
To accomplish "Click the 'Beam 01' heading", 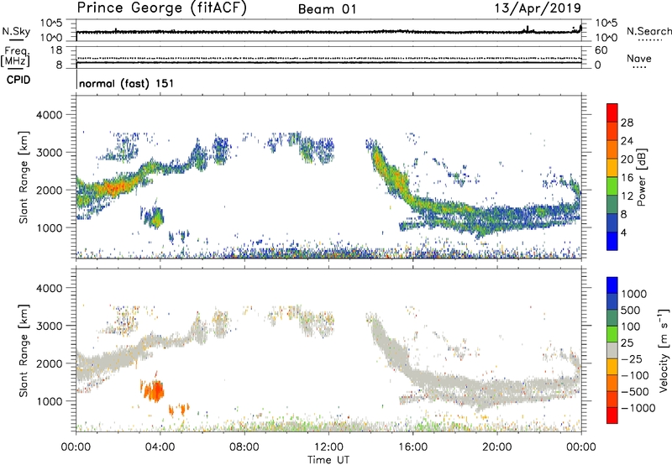I will [x=327, y=9].
